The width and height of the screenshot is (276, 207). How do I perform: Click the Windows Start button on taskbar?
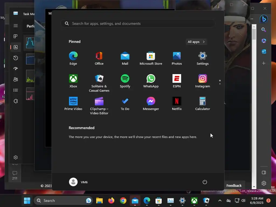[x=27, y=201]
